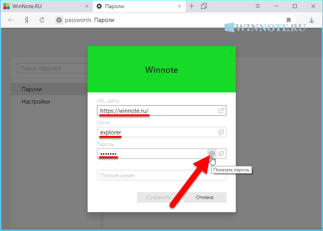Close the Winnote password dialog
The image size is (323, 231).
pos(230,51)
